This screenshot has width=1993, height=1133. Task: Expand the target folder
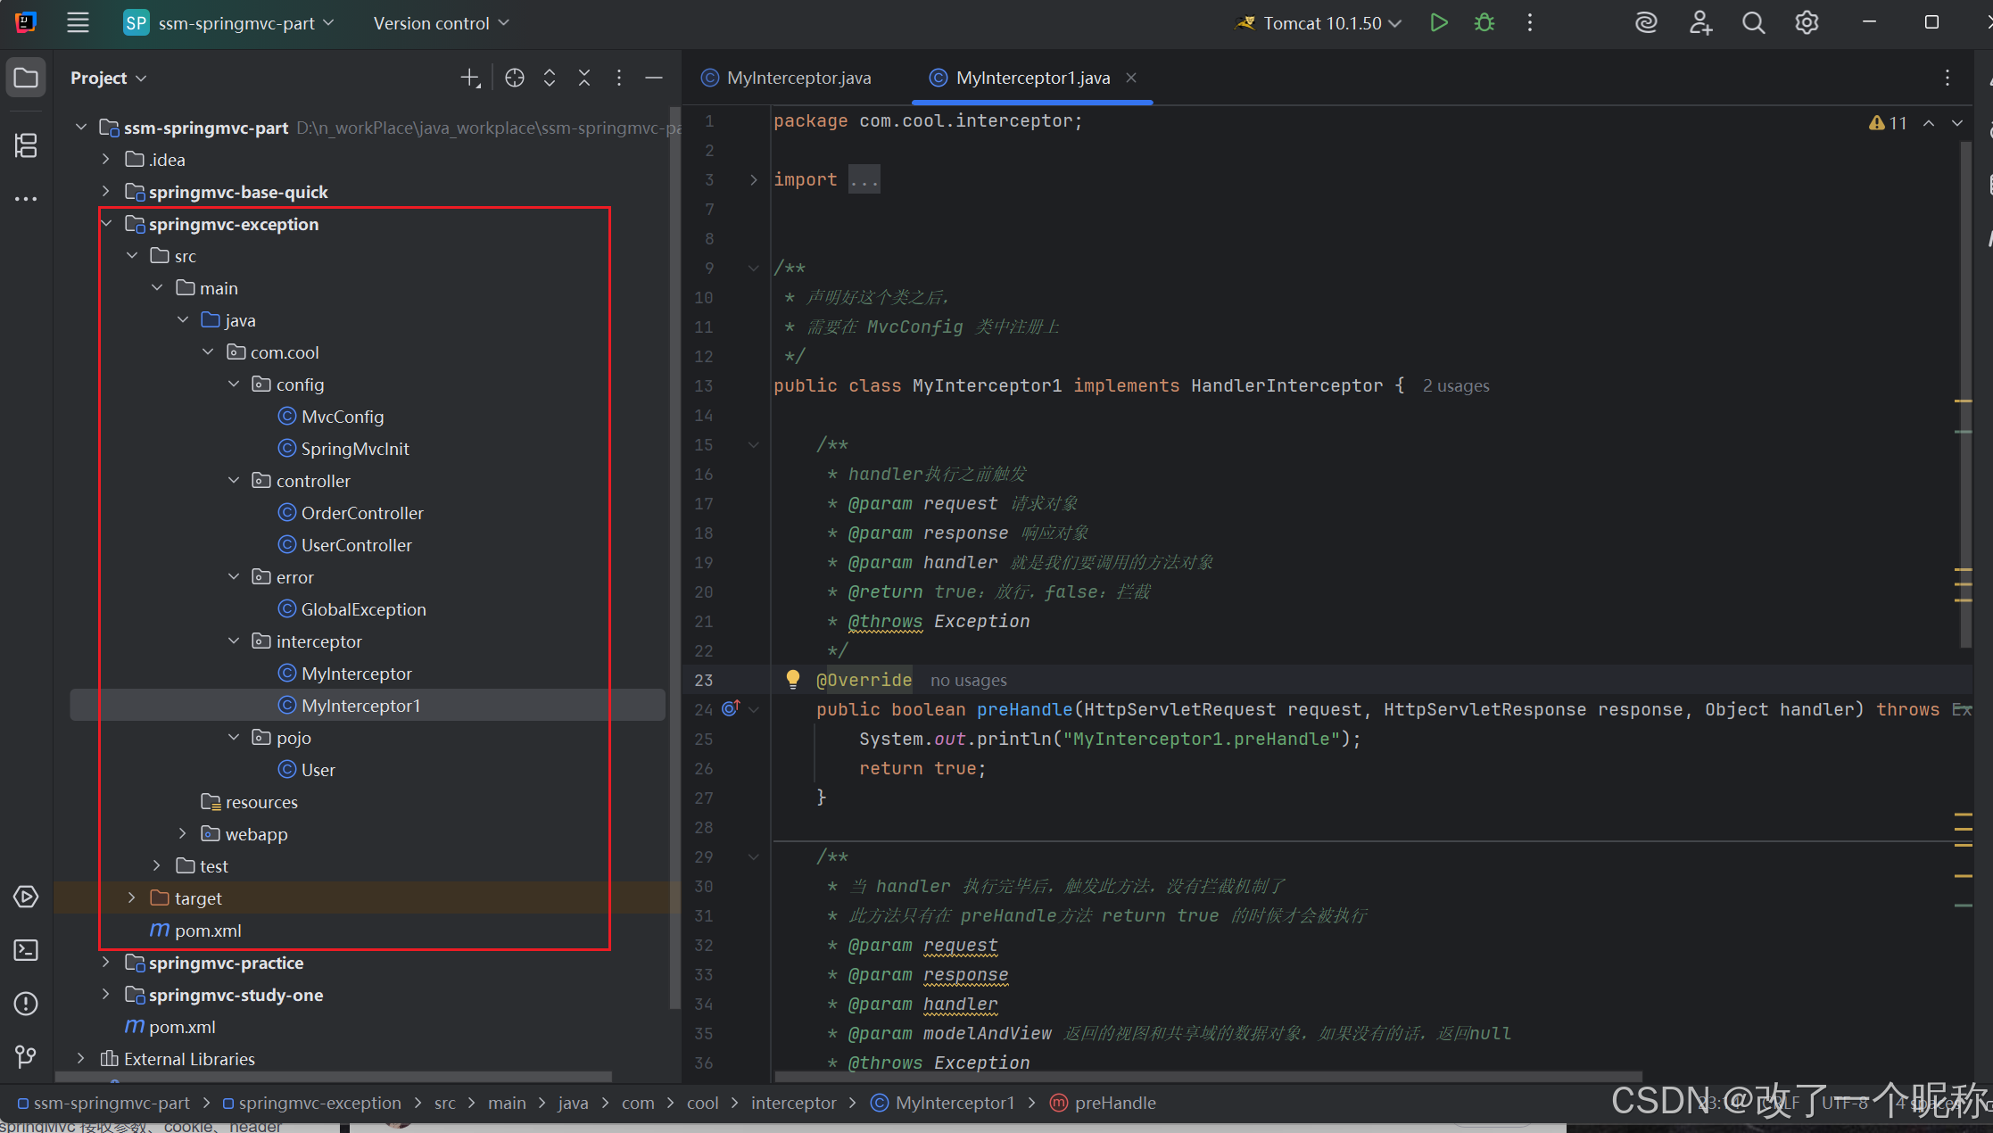click(132, 898)
